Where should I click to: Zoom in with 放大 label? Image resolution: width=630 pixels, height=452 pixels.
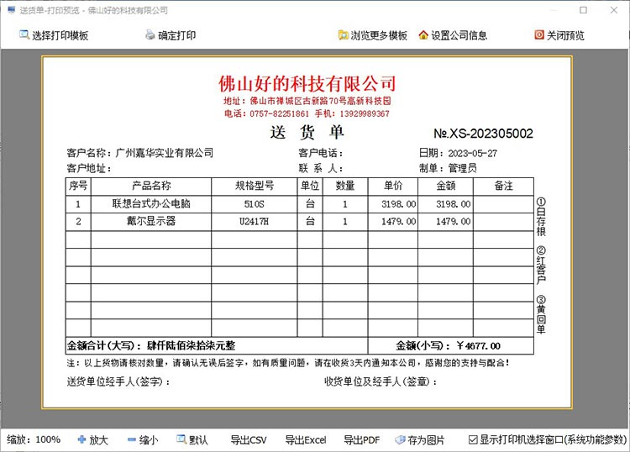click(99, 440)
